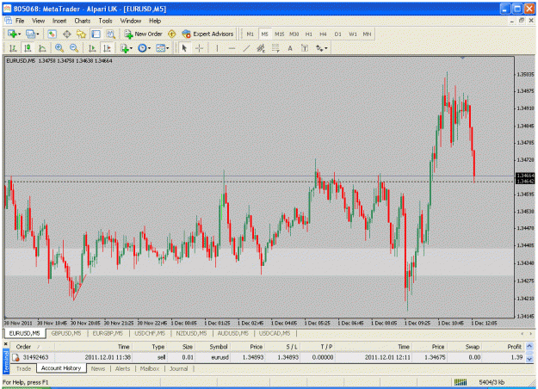
Task: Switch chart to M1 timeframe
Action: coord(250,34)
